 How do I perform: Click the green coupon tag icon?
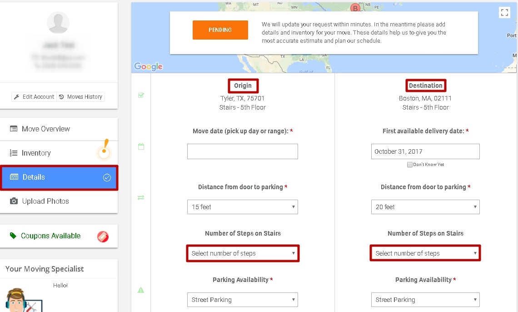click(x=13, y=236)
